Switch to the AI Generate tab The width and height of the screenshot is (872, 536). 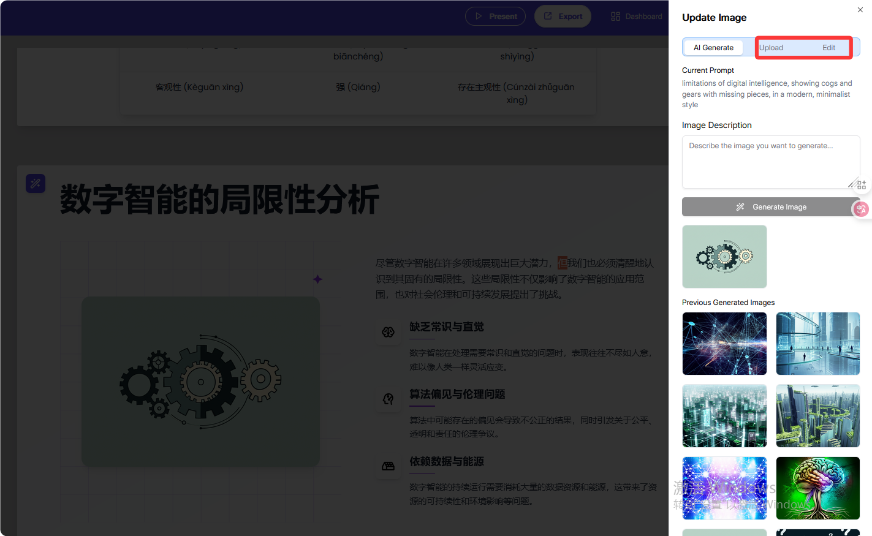coord(713,47)
